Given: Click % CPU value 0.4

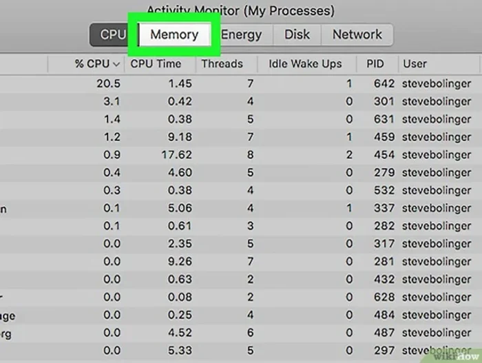Looking at the screenshot, I should click(112, 173).
